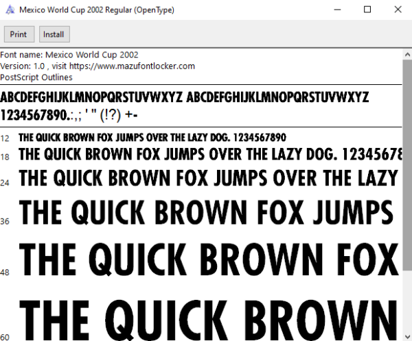412x341 pixels.
Task: Click the '60' size label
Action: [5, 337]
